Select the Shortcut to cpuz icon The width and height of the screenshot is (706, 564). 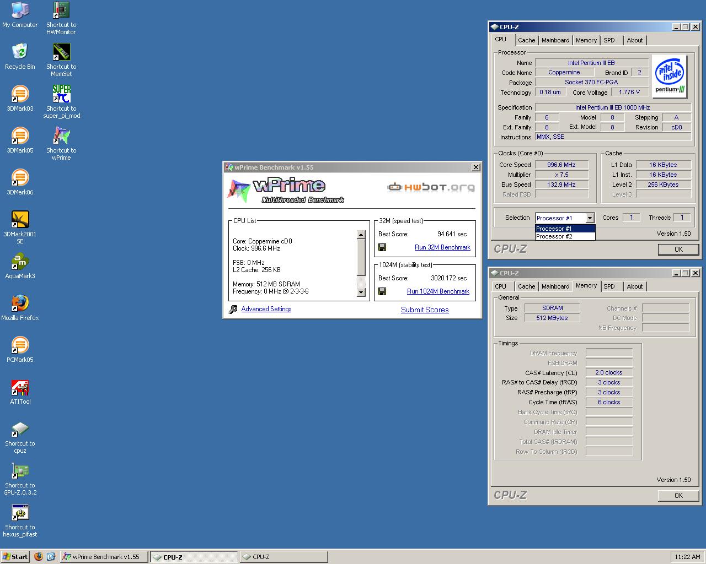tap(20, 437)
